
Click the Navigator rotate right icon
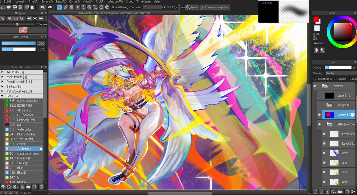point(41,18)
